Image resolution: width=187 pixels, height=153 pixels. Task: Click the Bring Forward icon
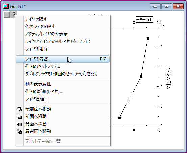pyautogui.click(x=19, y=117)
